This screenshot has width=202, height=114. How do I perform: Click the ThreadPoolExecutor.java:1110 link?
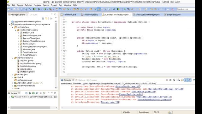pos(154,97)
